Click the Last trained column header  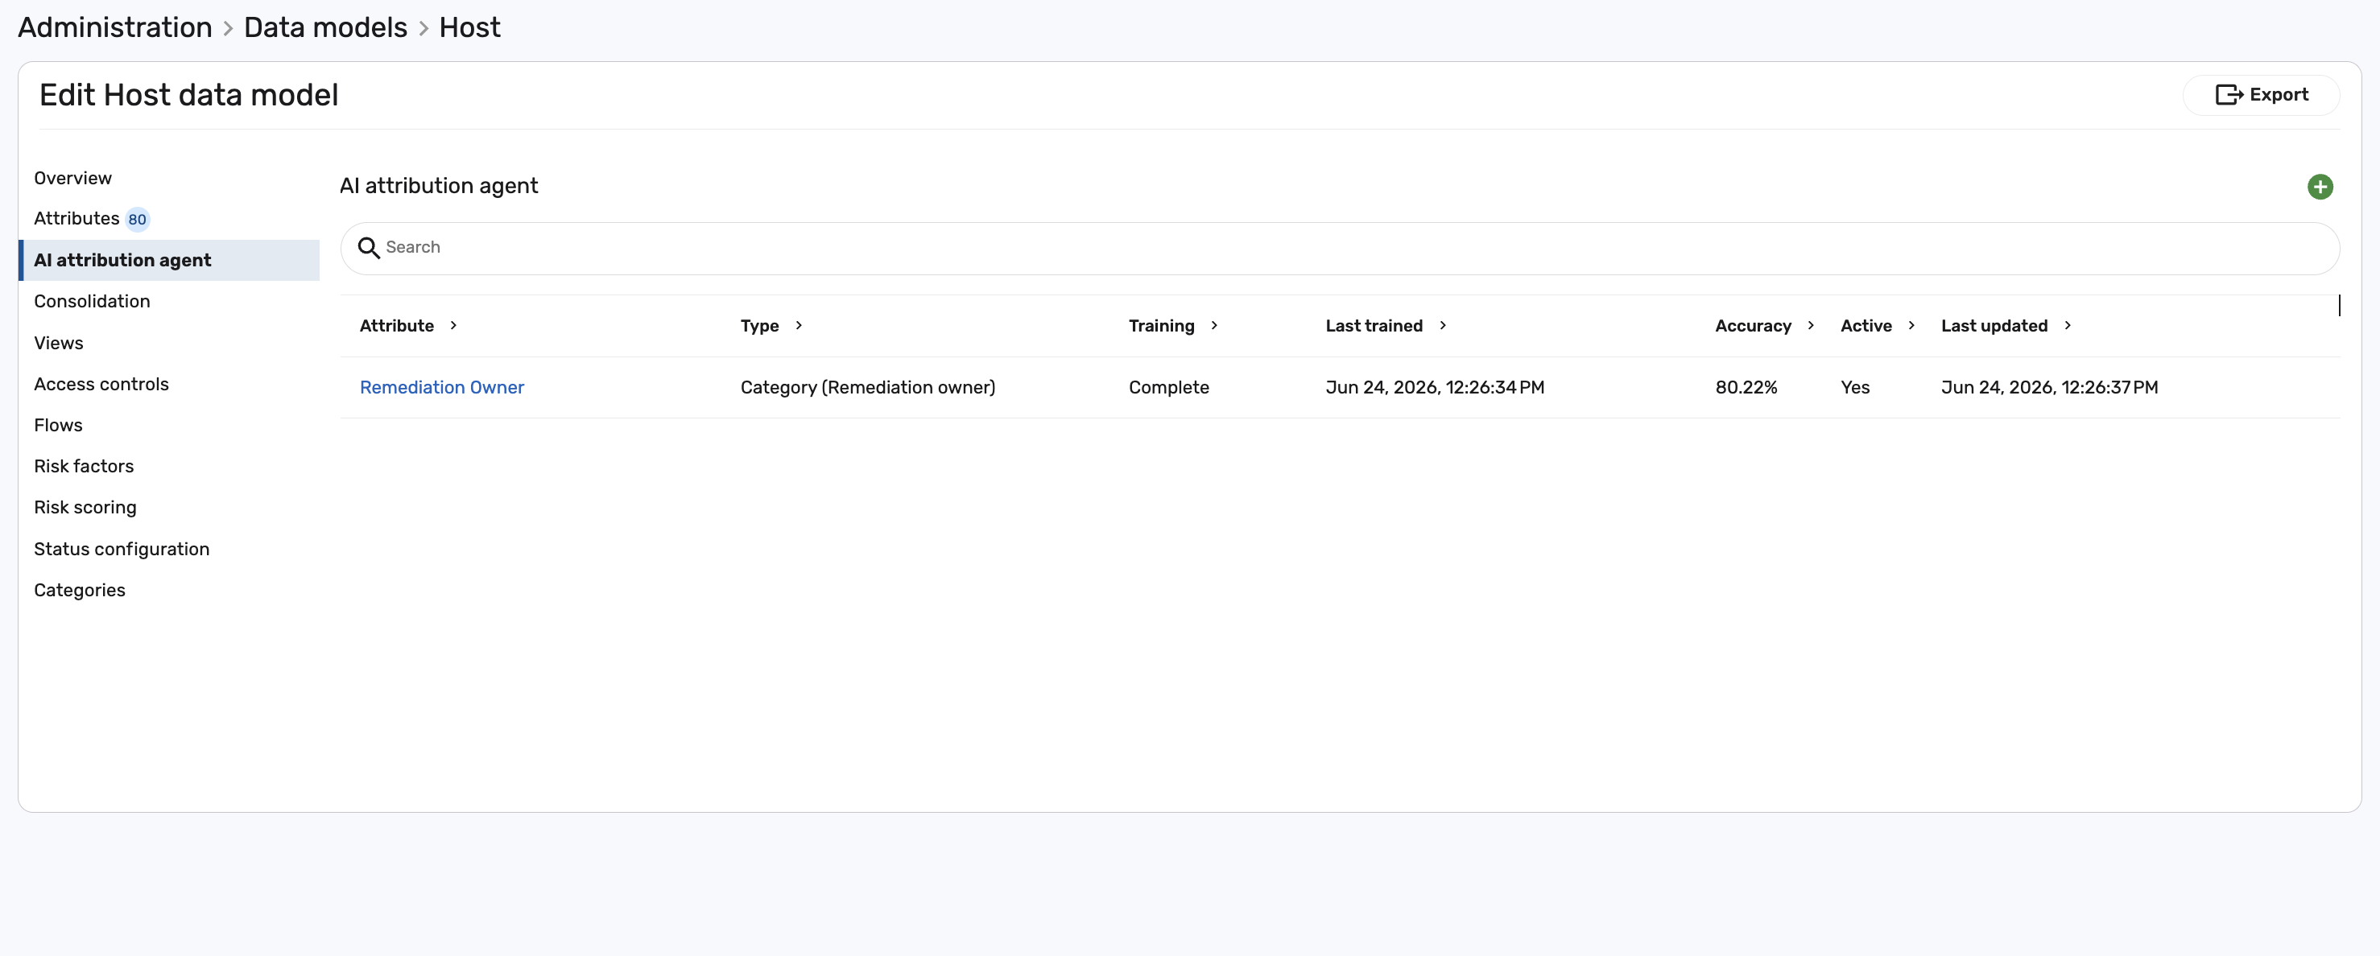(1374, 325)
